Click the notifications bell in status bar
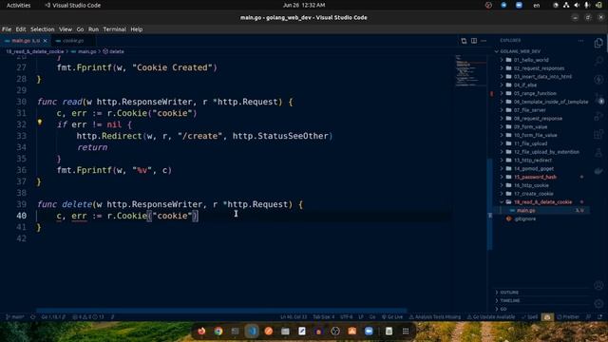Image resolution: width=608 pixels, height=342 pixels. coord(599,316)
